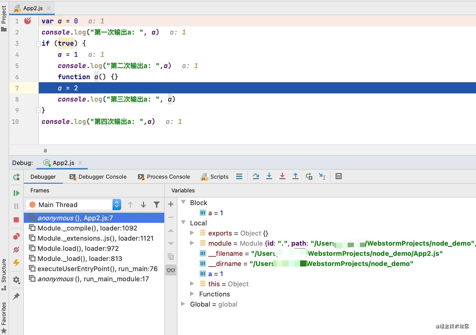The width and height of the screenshot is (476, 335).
Task: Move watch up arrow
Action: coord(171,230)
